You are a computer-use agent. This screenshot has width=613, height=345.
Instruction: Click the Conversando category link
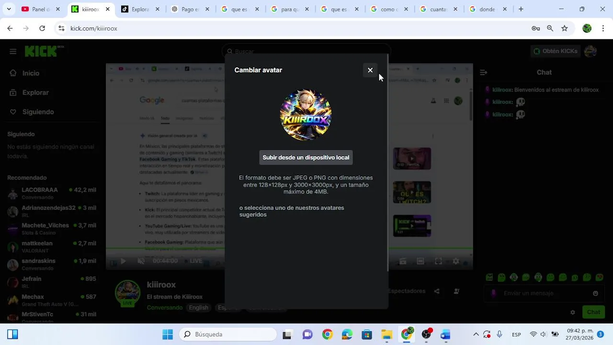point(165,308)
